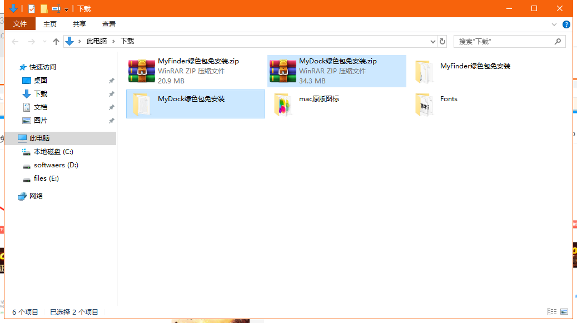
Task: Switch to the 主页 ribbon tab
Action: [50, 24]
